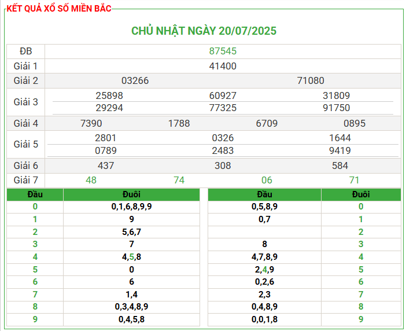Click 'Đuôi' header of the right statistics table
The width and height of the screenshot is (406, 331).
[x=361, y=194]
